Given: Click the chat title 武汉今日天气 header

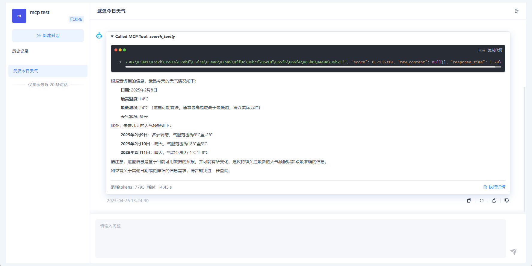Looking at the screenshot, I should [111, 11].
